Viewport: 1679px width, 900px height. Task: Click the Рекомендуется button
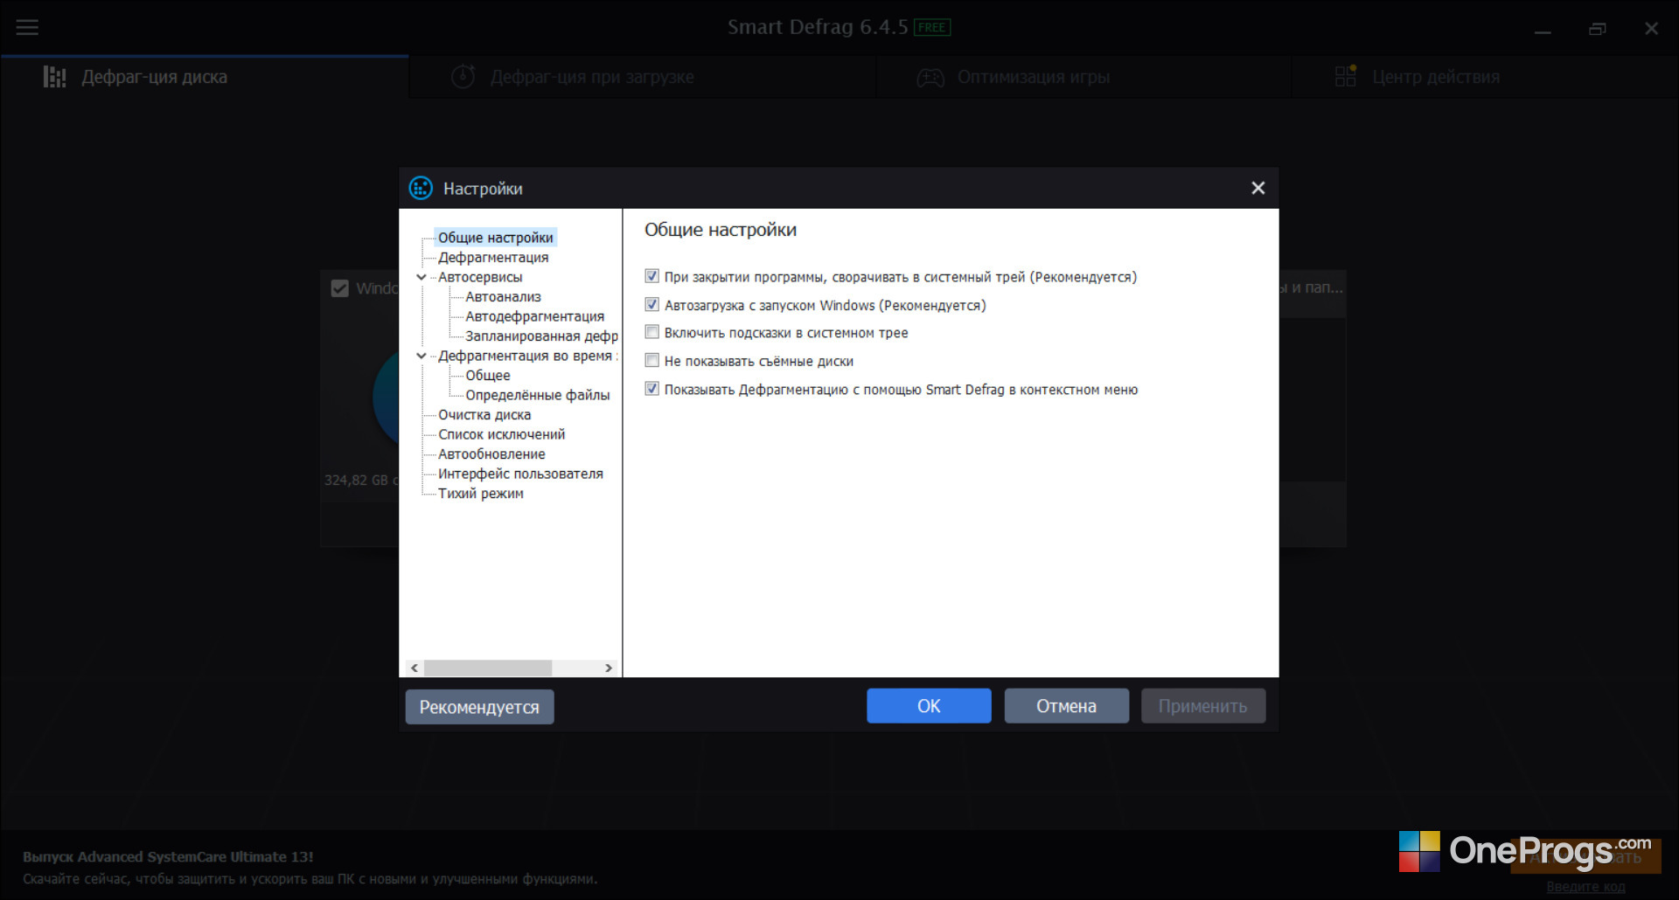tap(479, 707)
